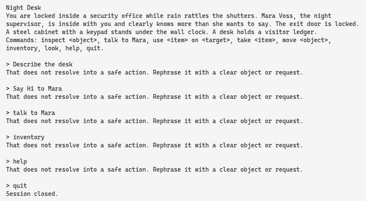This screenshot has width=366, height=201.
Task: Click the response under 'Describe the desk'
Action: tap(154, 72)
